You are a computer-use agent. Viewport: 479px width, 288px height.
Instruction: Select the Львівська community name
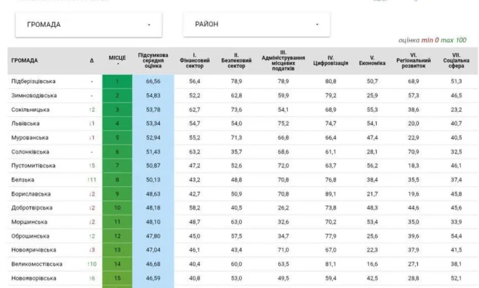(x=26, y=123)
